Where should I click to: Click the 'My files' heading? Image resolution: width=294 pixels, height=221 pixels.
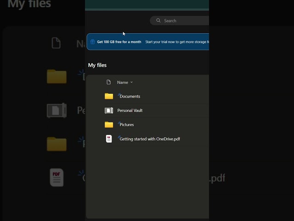click(97, 65)
